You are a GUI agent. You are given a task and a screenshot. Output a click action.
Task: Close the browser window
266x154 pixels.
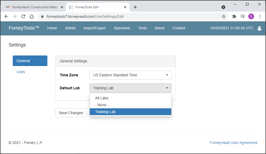259,4
